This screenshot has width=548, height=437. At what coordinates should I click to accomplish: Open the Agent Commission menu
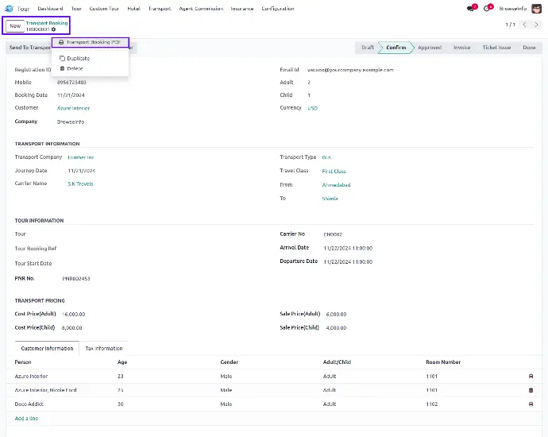coord(201,8)
